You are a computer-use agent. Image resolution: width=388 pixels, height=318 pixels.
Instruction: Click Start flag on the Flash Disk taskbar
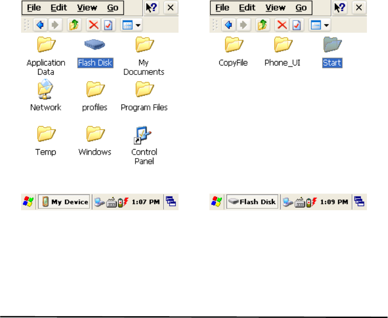pos(217,202)
